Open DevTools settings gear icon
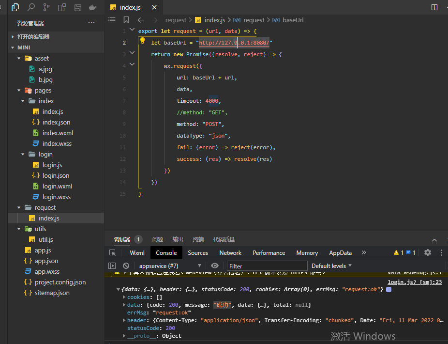448x344 pixels. click(x=428, y=252)
